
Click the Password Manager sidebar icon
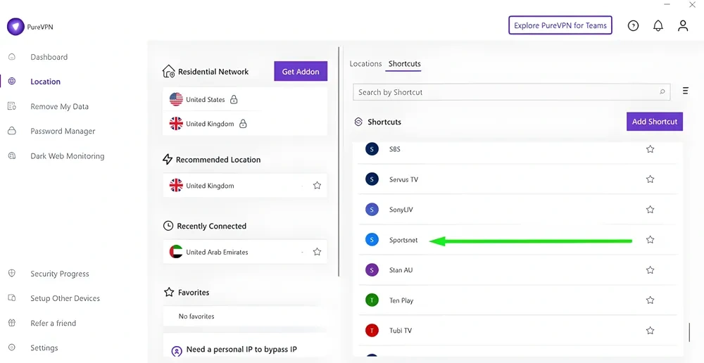pyautogui.click(x=12, y=131)
